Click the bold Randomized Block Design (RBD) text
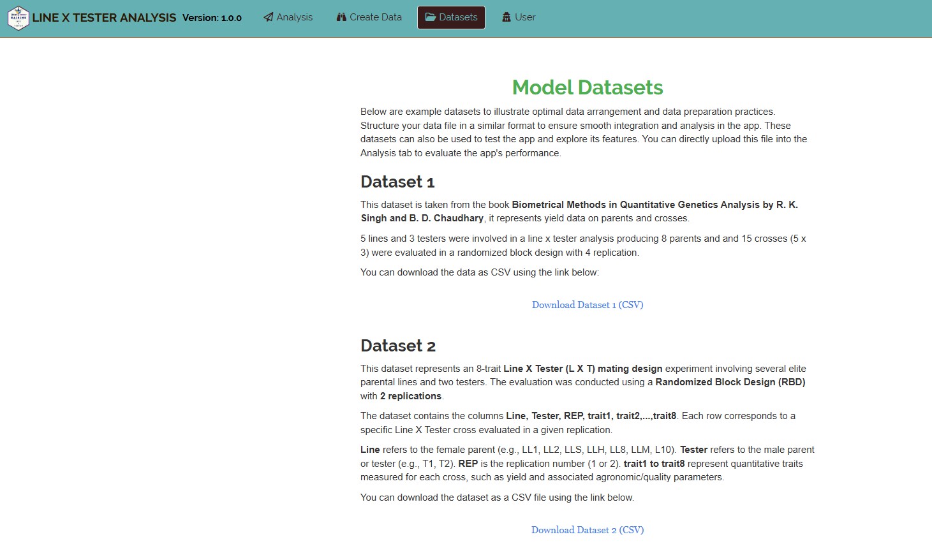Image resolution: width=932 pixels, height=553 pixels. [730, 382]
